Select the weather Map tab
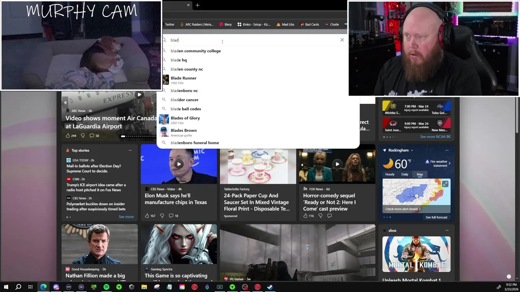The image size is (520, 292). [420, 174]
